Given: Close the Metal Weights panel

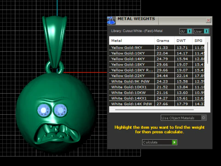Looking at the screenshot, I should 208,20.
